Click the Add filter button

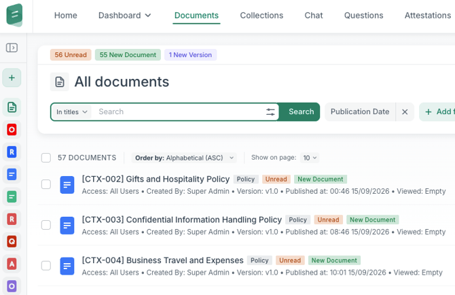coord(437,111)
